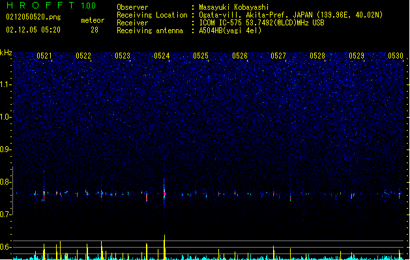The width and height of the screenshot is (410, 260).
Task: Click the 0.6 kHz axis label
Action: [6, 247]
